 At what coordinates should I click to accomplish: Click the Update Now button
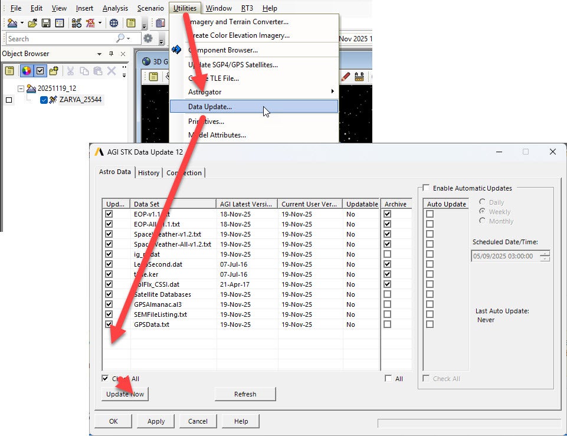click(125, 394)
